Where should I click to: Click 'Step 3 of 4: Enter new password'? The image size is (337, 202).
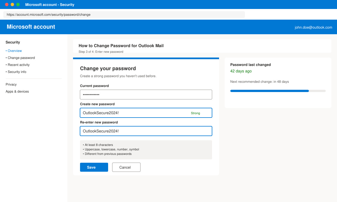point(101,52)
